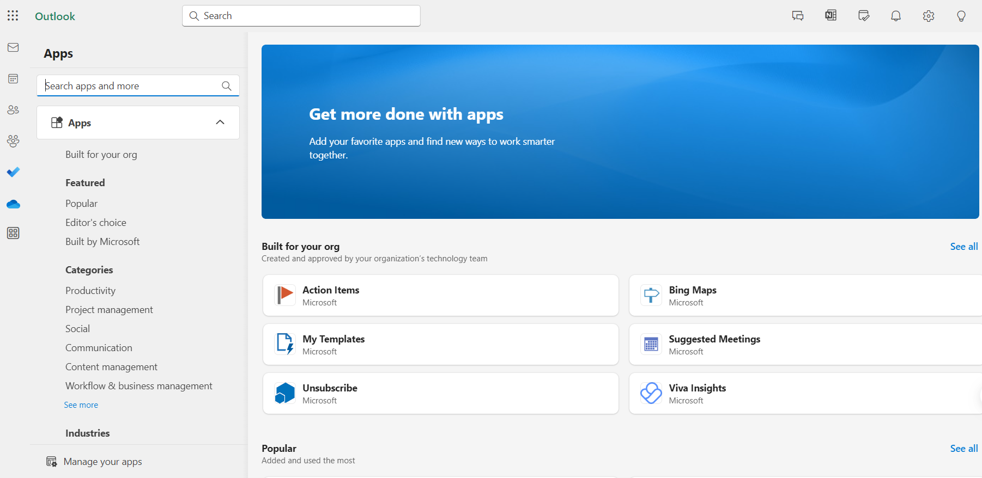Click the Action Items flag icon

tap(285, 295)
